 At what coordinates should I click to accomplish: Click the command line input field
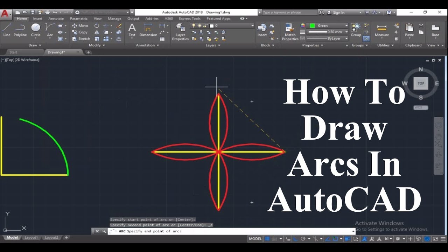[231, 231]
